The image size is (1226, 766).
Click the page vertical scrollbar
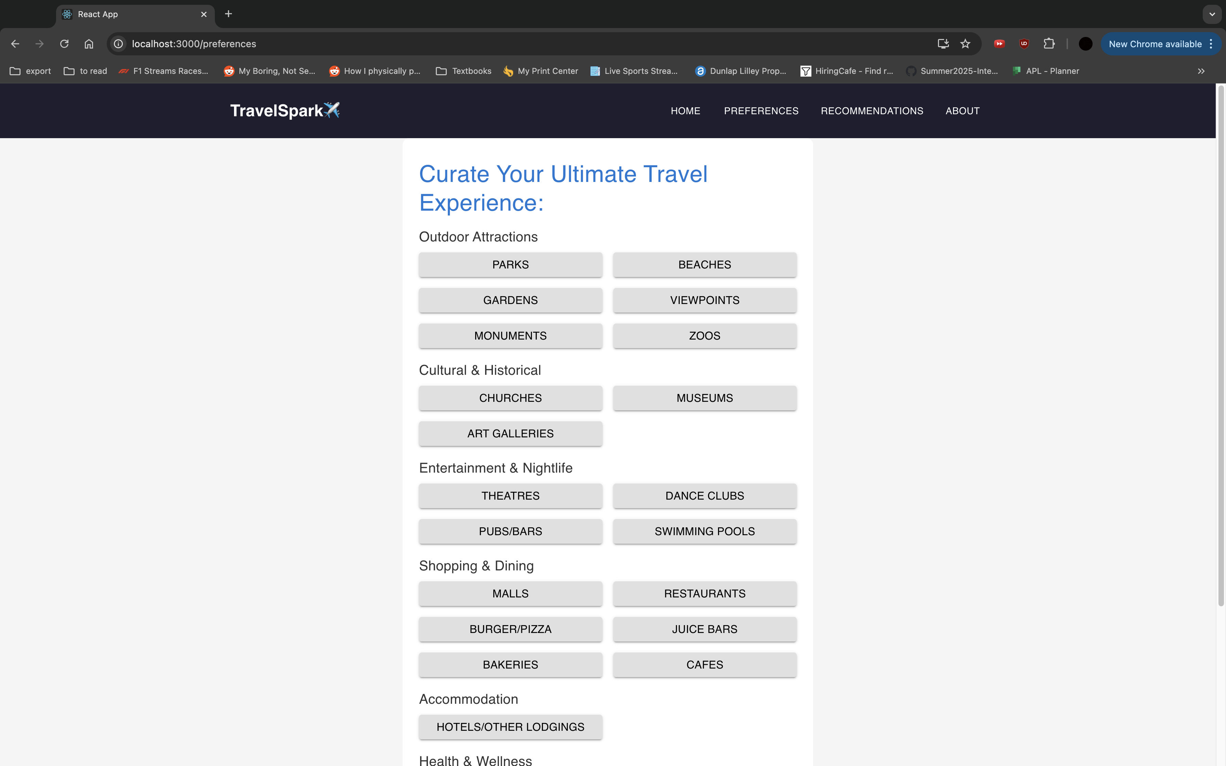[x=1221, y=344]
